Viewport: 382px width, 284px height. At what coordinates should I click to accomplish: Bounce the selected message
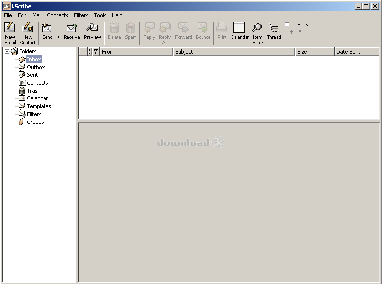(203, 30)
